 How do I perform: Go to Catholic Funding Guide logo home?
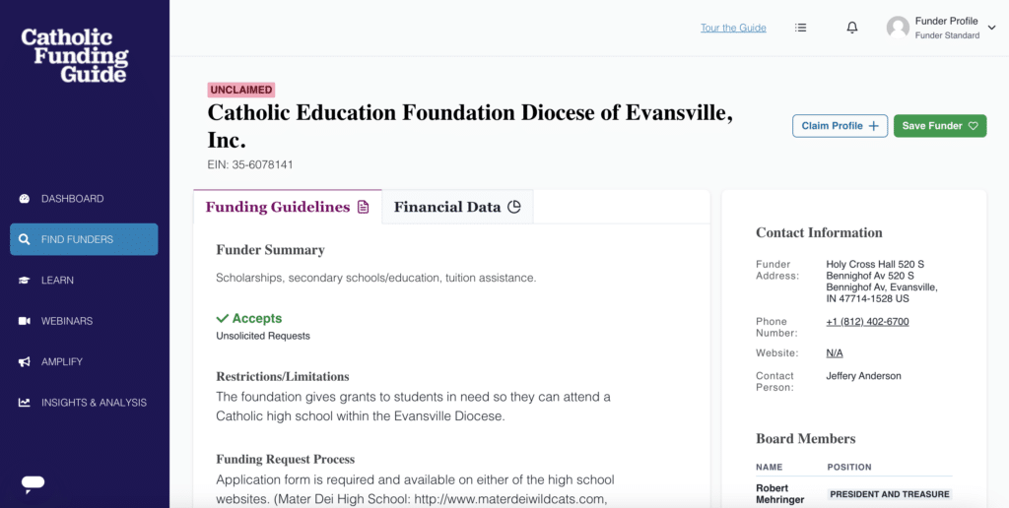74,55
